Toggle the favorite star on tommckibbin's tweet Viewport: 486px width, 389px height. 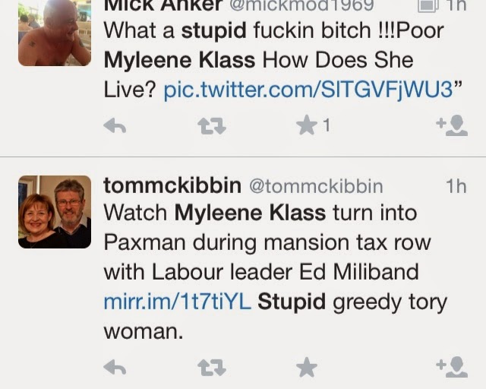tap(307, 368)
